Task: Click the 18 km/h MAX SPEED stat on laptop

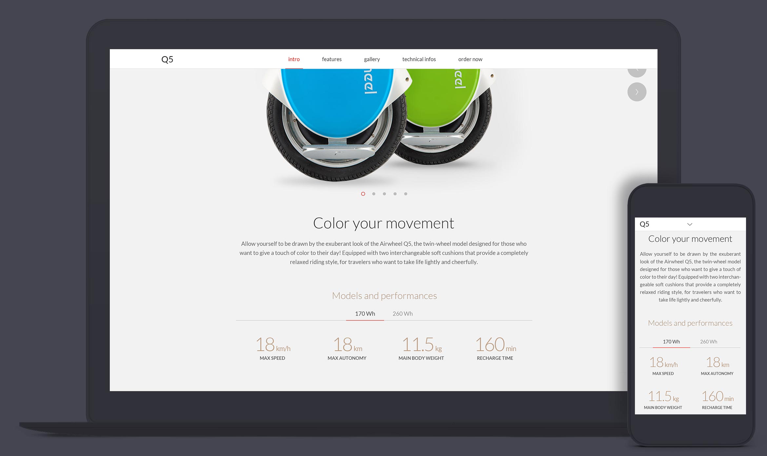Action: point(273,349)
